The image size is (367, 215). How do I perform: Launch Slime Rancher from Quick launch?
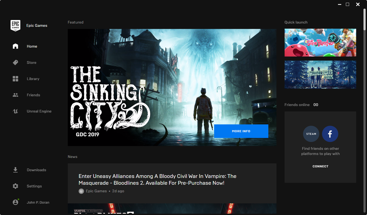pyautogui.click(x=320, y=43)
